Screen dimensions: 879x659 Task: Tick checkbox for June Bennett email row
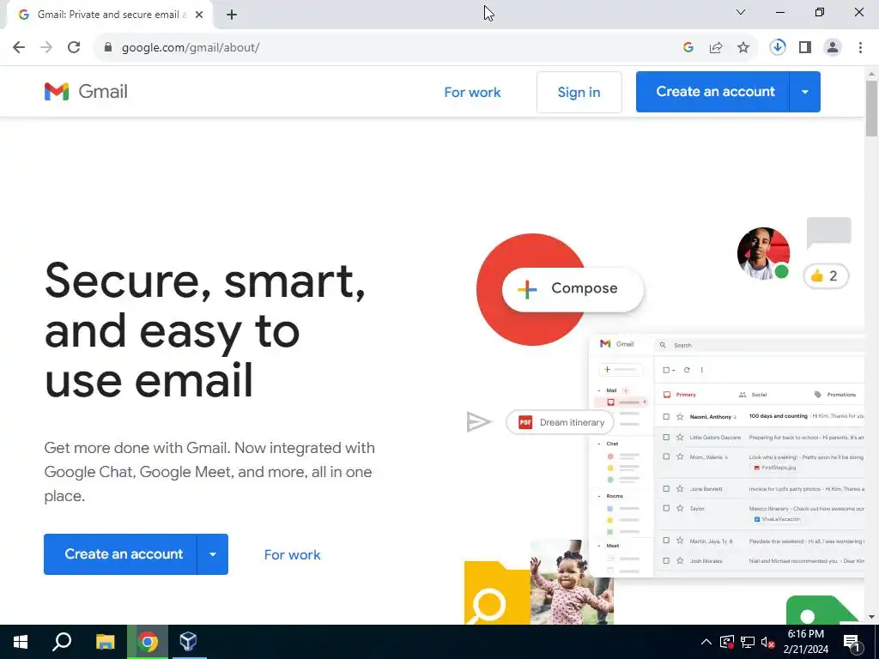[x=666, y=488]
